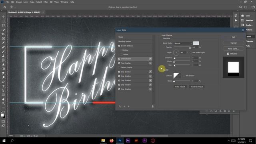
Task: Open Photoshop search magnifier at top right
Action: tap(240, 7)
